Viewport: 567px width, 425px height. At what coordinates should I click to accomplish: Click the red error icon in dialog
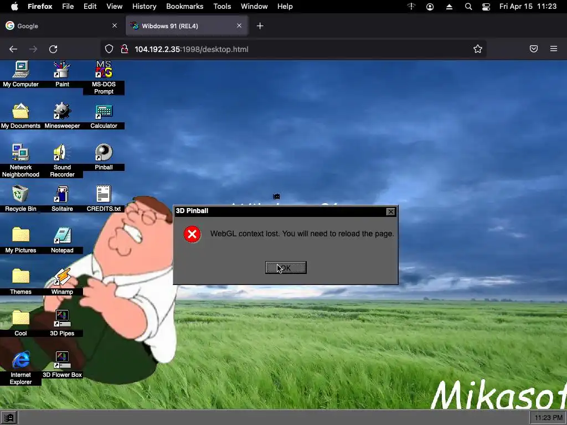[192, 234]
